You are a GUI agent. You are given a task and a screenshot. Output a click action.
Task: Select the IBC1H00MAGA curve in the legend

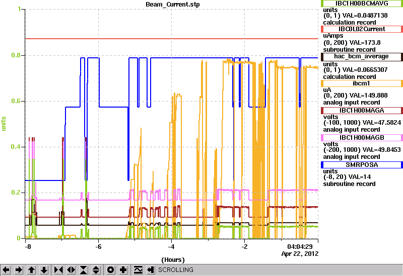tap(362, 111)
